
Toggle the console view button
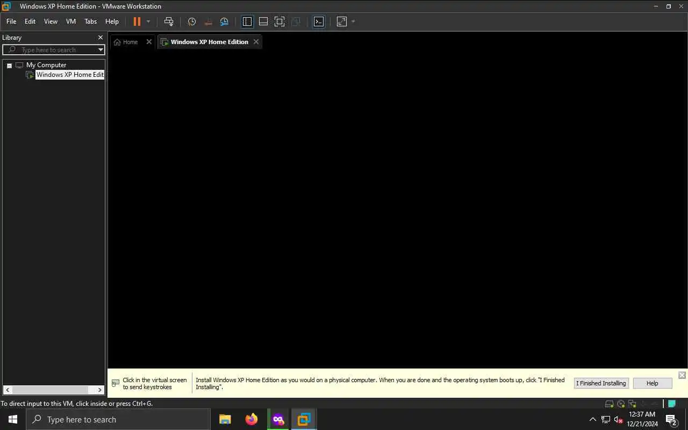tap(319, 21)
